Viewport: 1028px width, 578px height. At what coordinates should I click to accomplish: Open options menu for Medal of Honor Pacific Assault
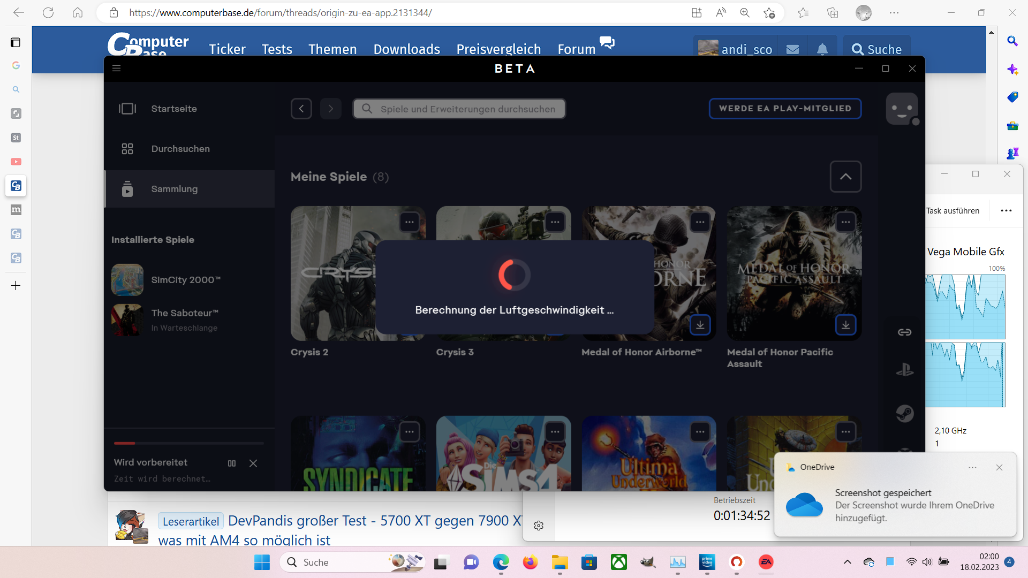[845, 222]
